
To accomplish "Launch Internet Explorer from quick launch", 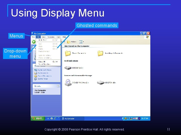I will click(55, 118).
